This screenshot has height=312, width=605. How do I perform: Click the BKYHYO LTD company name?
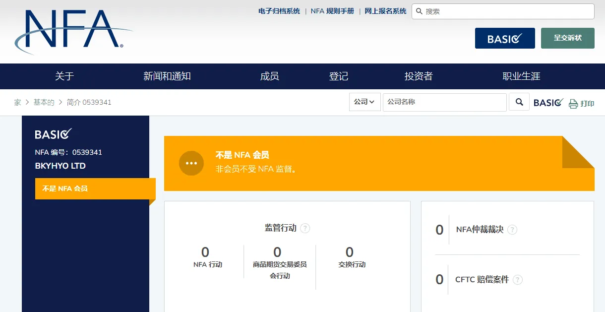pyautogui.click(x=60, y=166)
